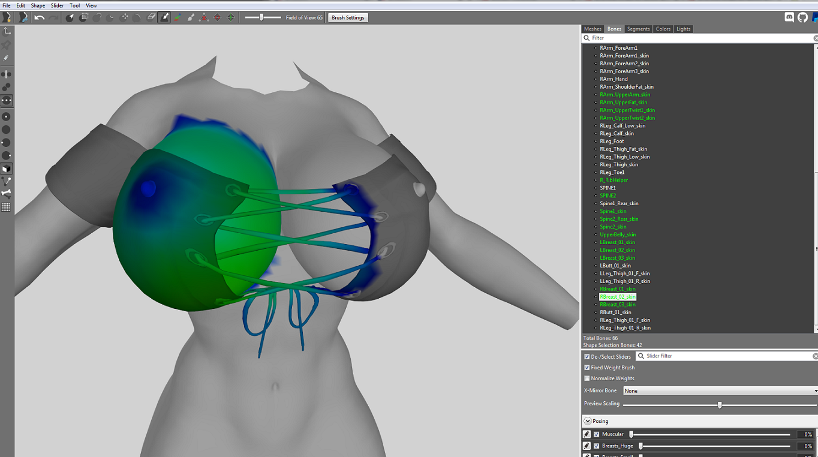Viewport: 818px width, 457px height.
Task: Switch to the Colors tab
Action: tap(663, 29)
